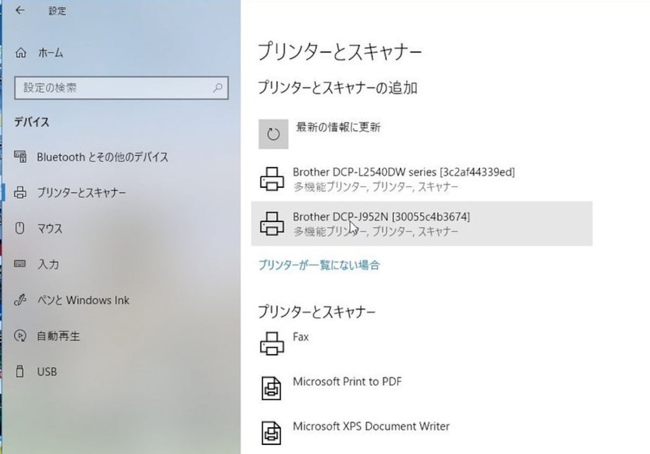Select Brother DCP-L2540DW series printer
Viewport: 650px width, 454px height.
[x=421, y=179]
